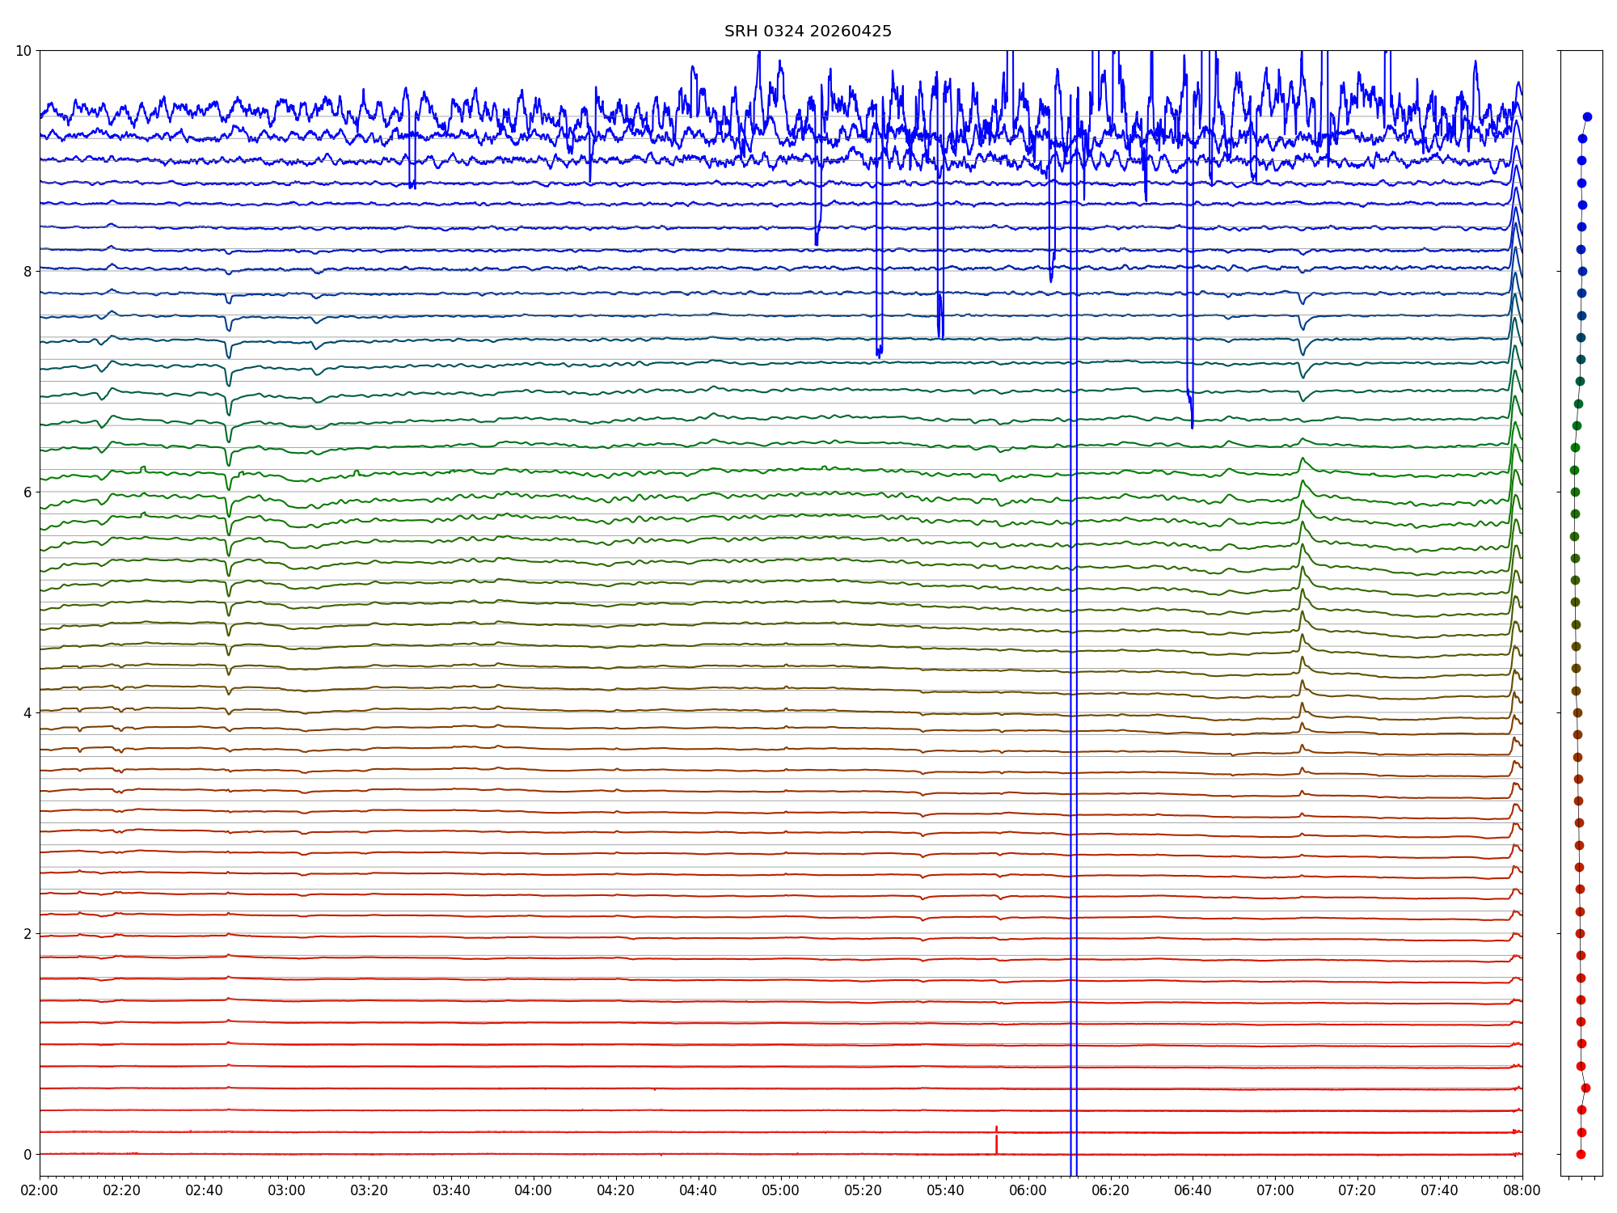Click the 04:00 time axis label
Viewport: 1617px width, 1213px height.
point(534,1190)
